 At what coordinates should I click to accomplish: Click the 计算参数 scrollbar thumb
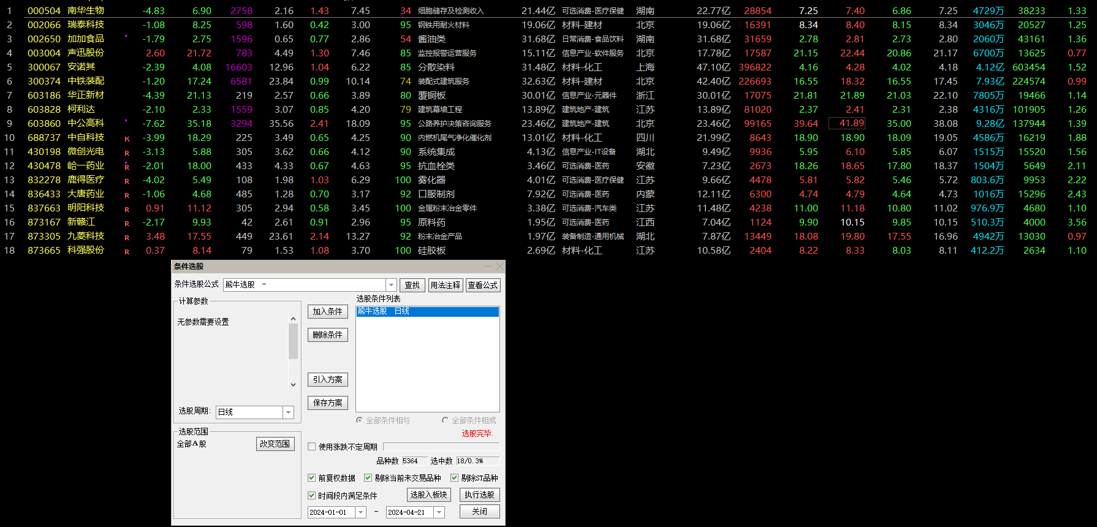(293, 341)
